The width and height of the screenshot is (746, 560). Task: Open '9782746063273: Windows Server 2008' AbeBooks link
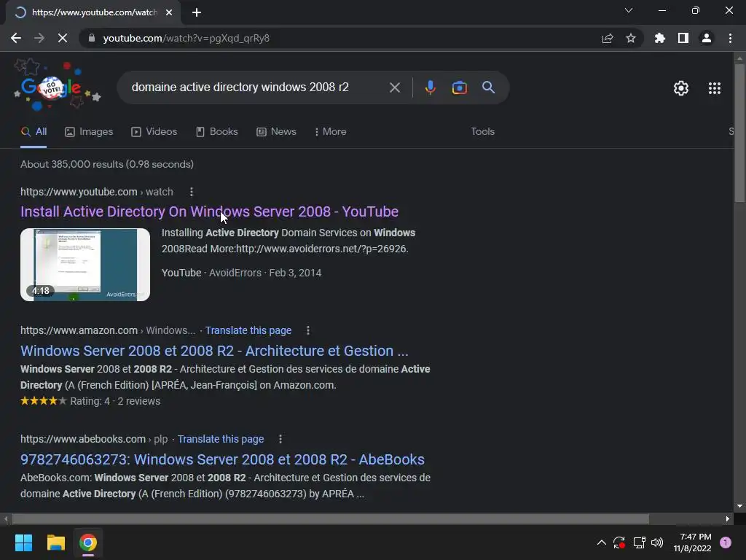coord(222,459)
